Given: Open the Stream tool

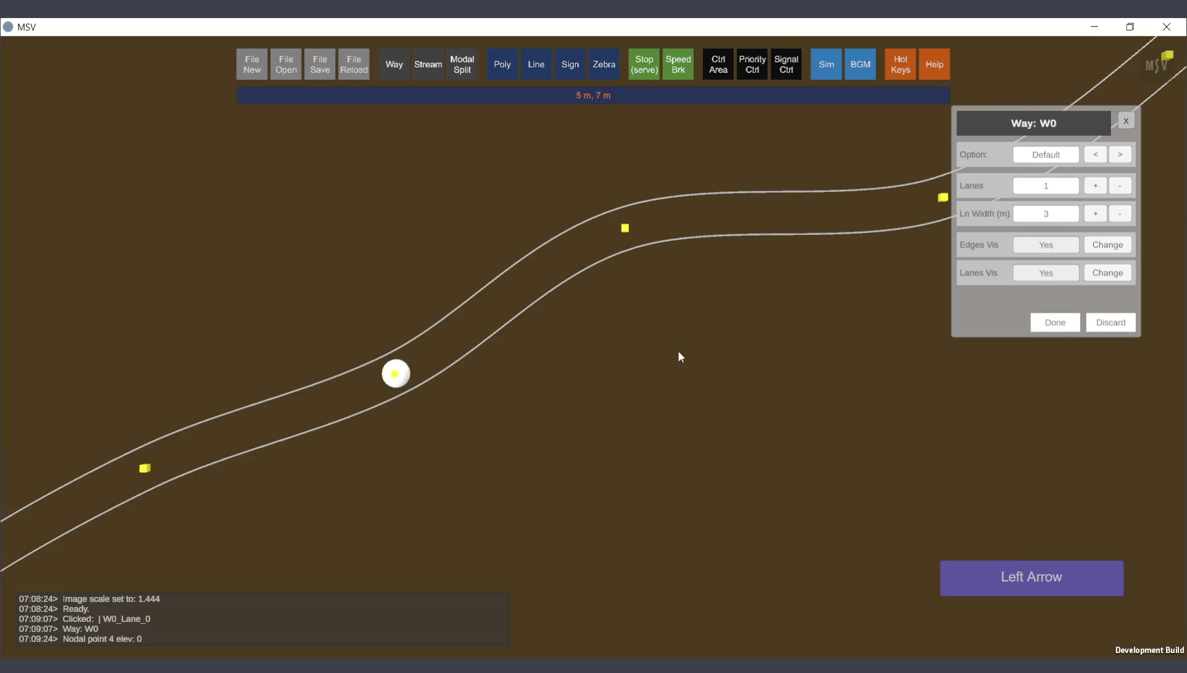Looking at the screenshot, I should [x=428, y=64].
